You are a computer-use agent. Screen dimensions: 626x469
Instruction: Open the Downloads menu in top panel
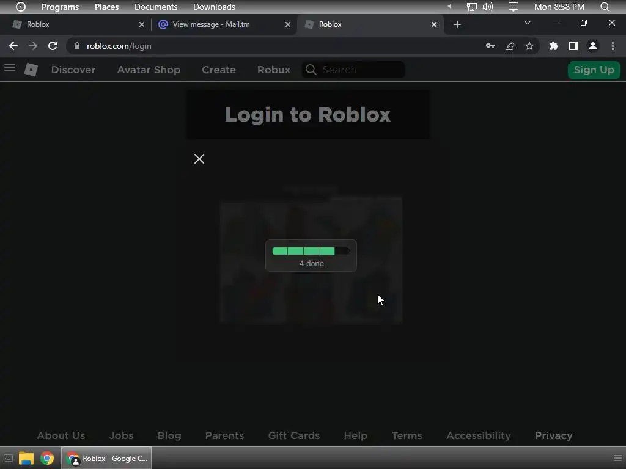tap(214, 7)
